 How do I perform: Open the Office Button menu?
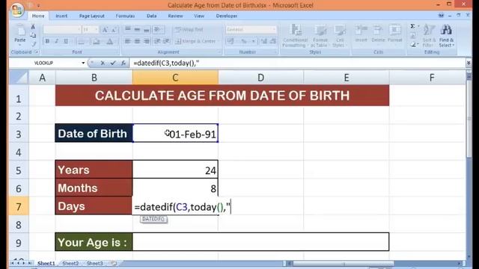click(16, 10)
